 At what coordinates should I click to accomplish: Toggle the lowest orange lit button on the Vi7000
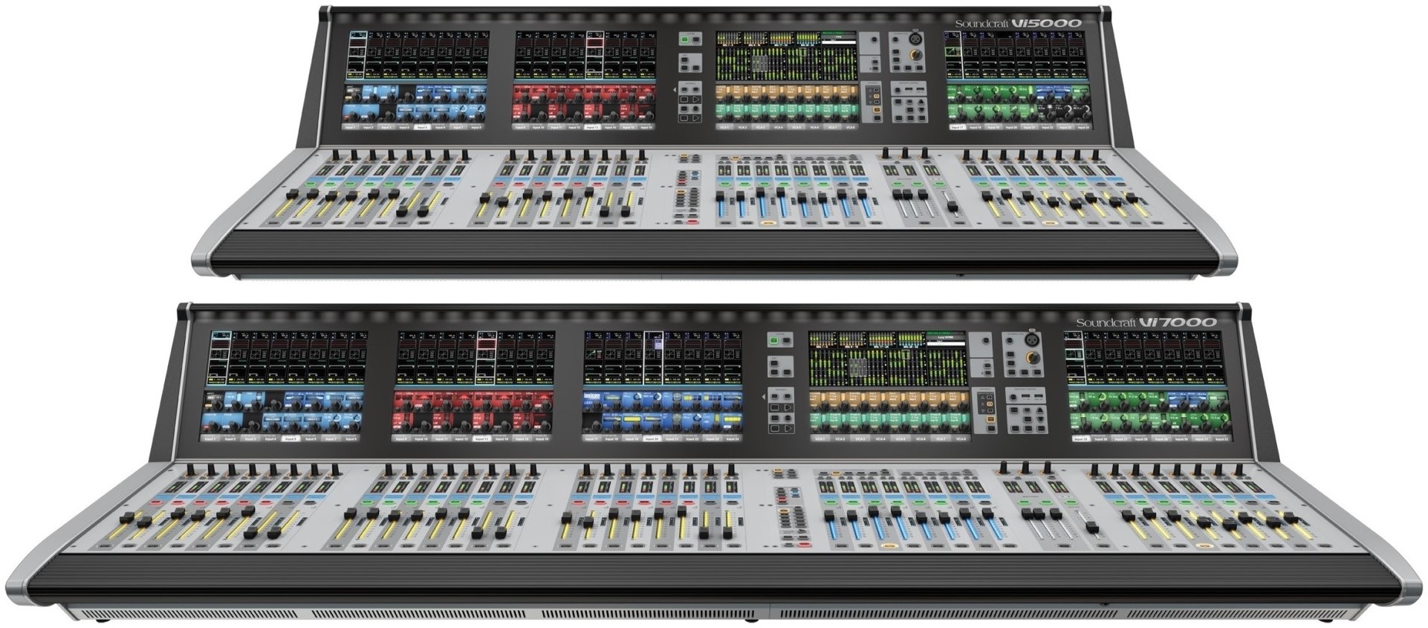pos(990,419)
